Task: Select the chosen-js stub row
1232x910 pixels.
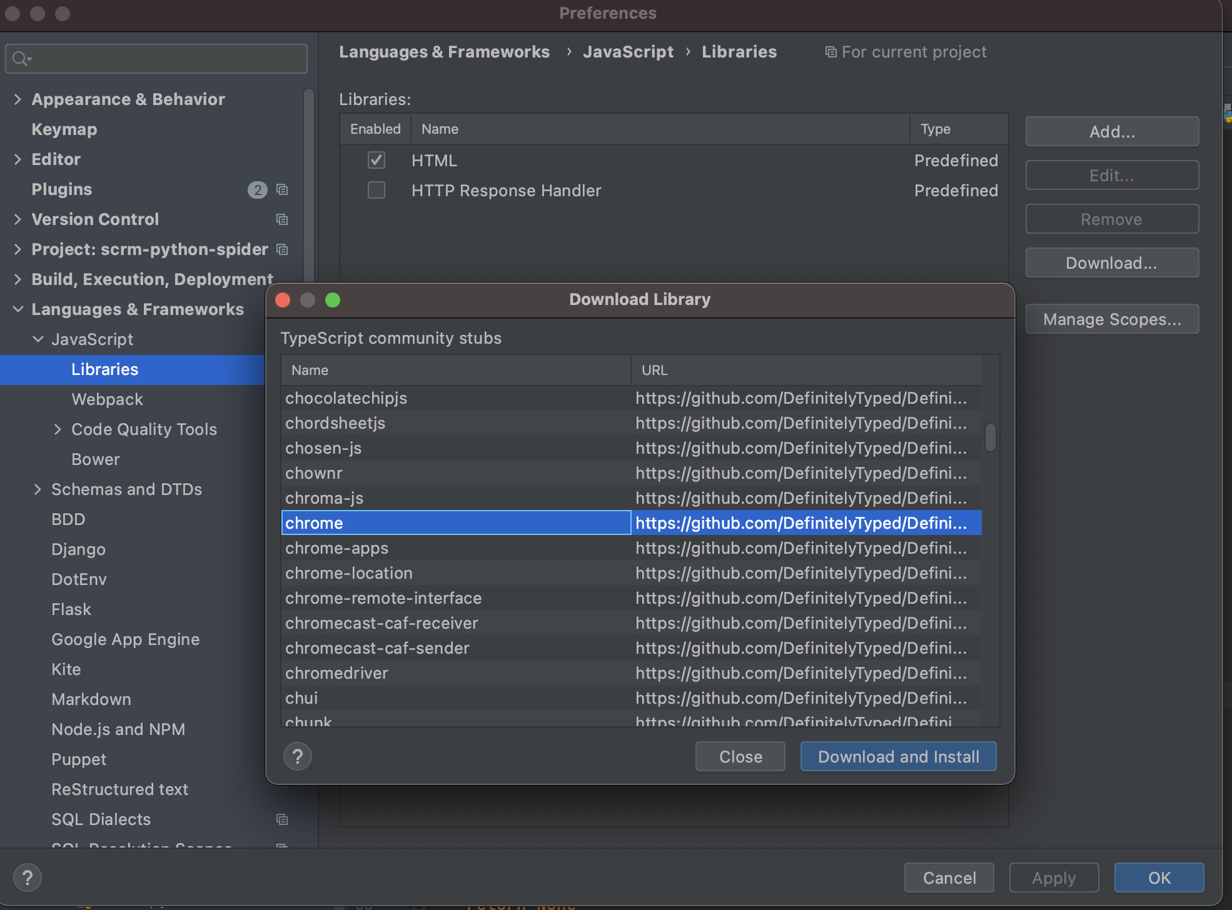Action: point(632,448)
